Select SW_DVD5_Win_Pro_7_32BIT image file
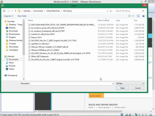The height and width of the screenshot is (116, 155). (54, 40)
